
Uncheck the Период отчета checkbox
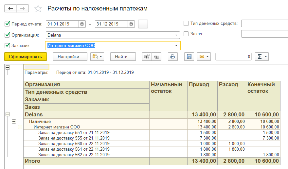(x=7, y=24)
